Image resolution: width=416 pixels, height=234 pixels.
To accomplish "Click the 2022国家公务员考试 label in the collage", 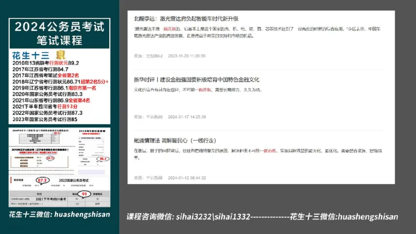I will click(x=73, y=180).
